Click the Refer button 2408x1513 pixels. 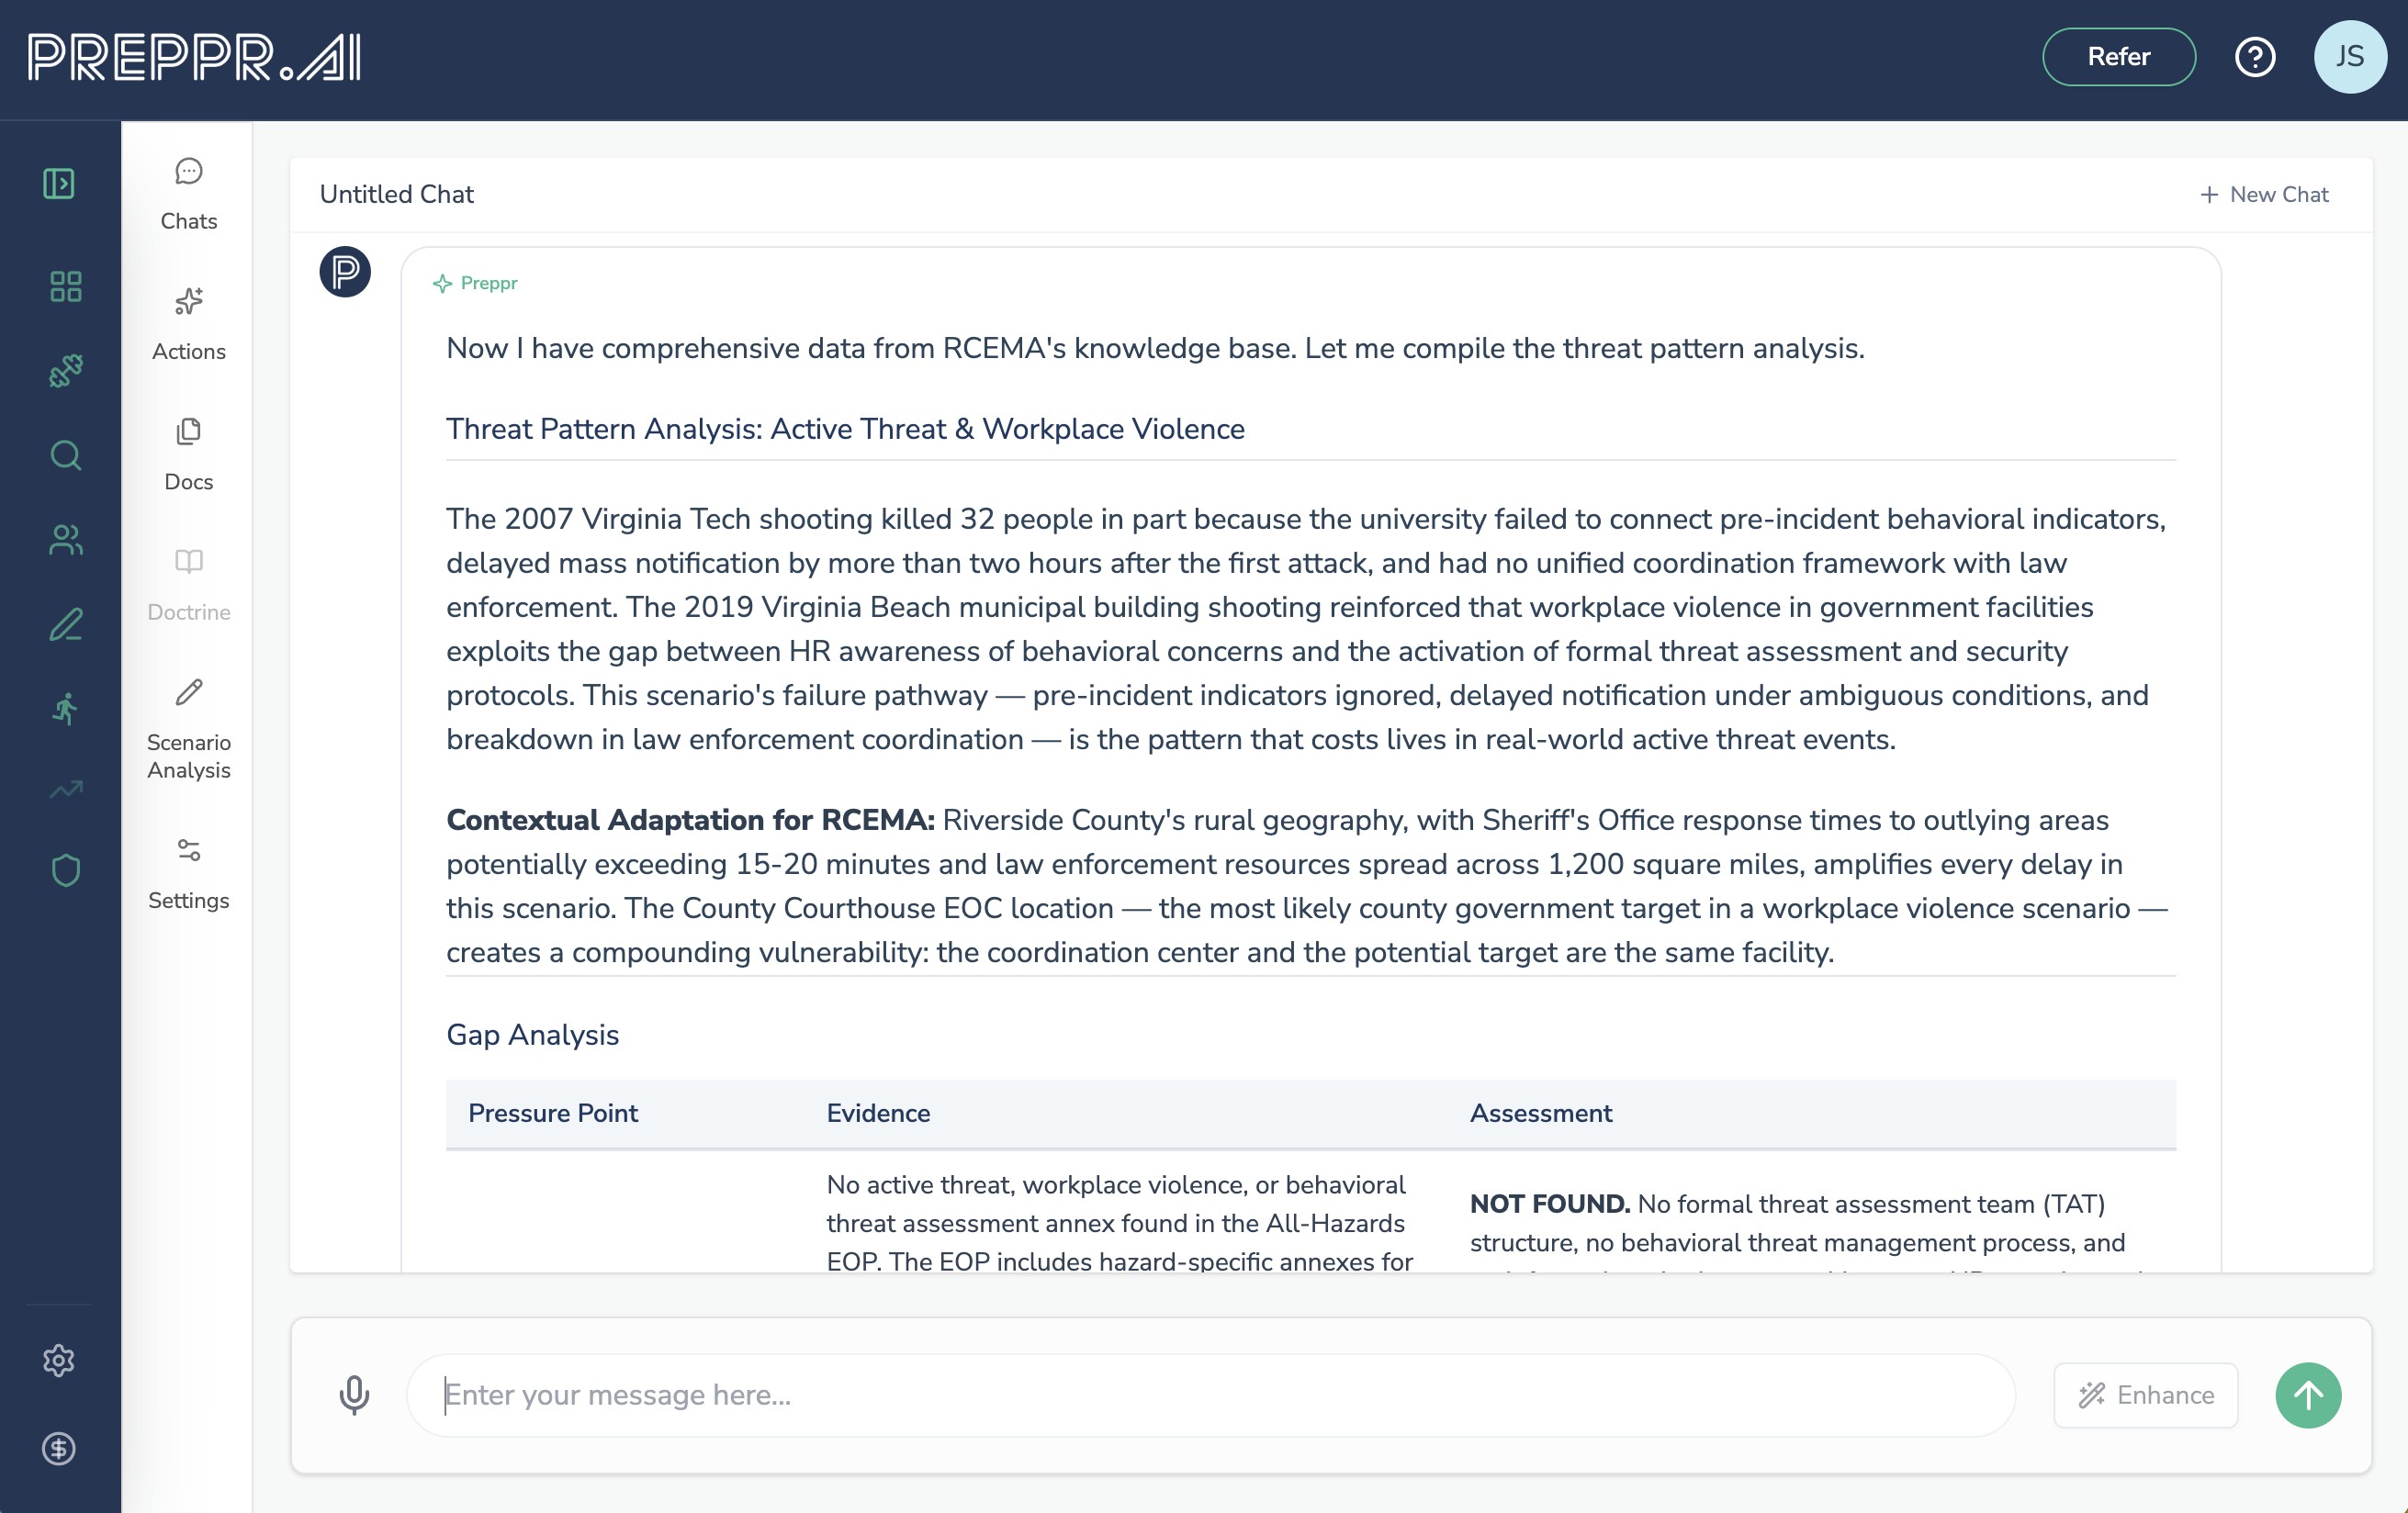pos(2118,57)
